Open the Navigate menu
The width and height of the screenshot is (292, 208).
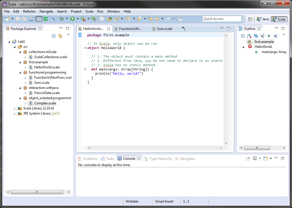point(46,11)
